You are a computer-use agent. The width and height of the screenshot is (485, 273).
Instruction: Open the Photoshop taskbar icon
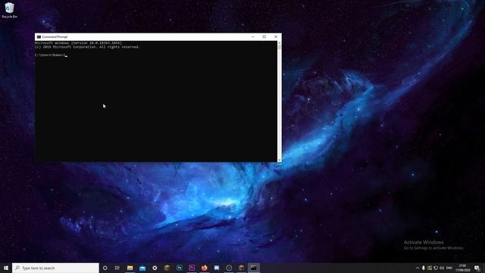[x=180, y=268]
